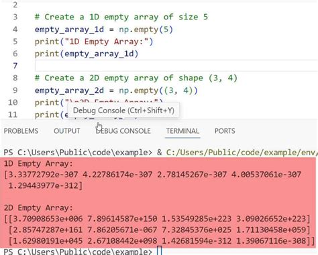Screen dimensions: 318x255
Task: Place cursor on empty line 7
Action: click(176, 66)
